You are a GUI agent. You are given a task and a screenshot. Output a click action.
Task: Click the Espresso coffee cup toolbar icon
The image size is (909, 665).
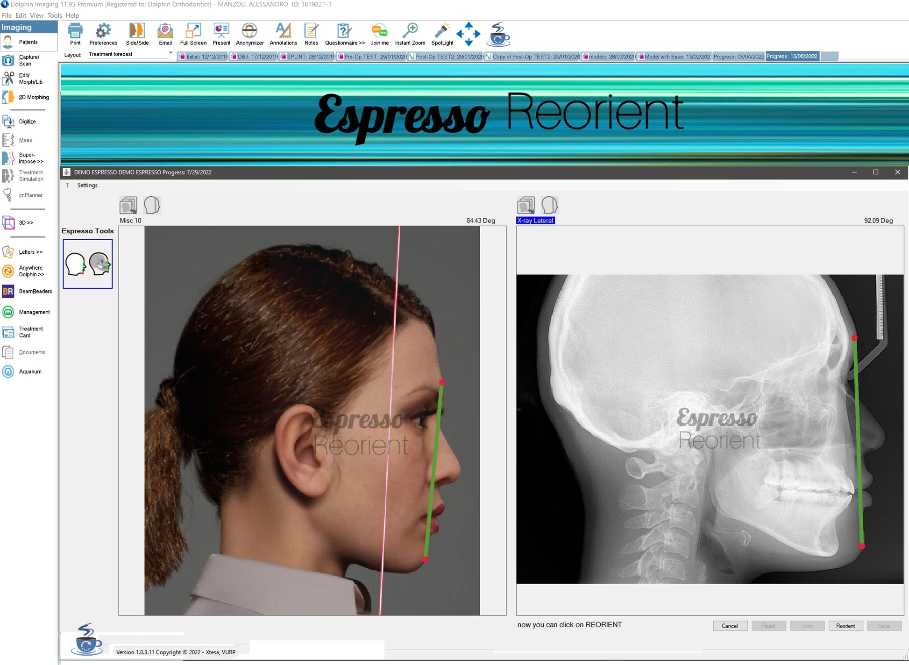(x=498, y=34)
